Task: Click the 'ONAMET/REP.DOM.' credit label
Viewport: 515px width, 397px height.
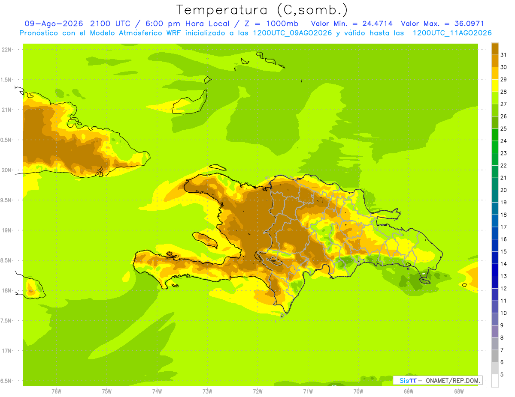Action: click(452, 380)
